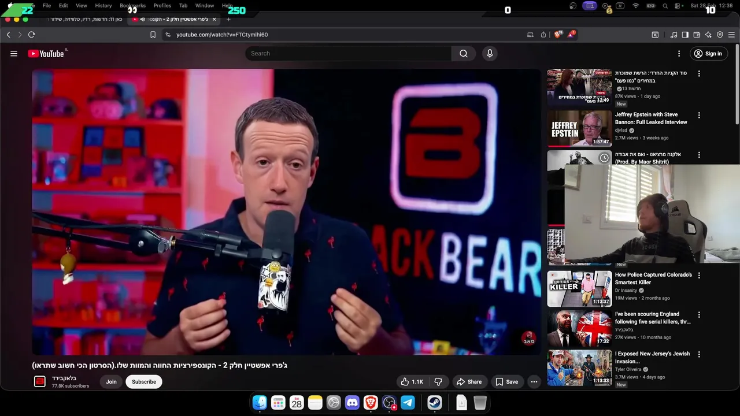Viewport: 740px width, 416px height.
Task: Share this video
Action: click(x=469, y=381)
